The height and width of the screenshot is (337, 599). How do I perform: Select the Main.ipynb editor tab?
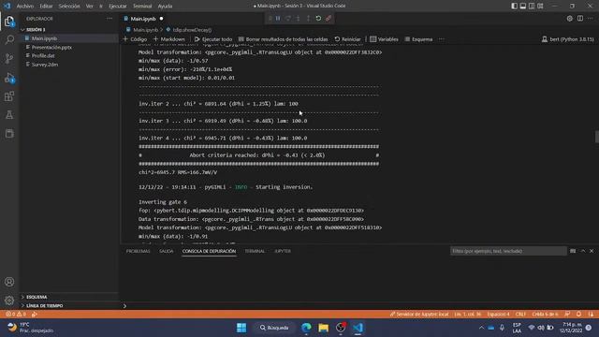pyautogui.click(x=143, y=19)
